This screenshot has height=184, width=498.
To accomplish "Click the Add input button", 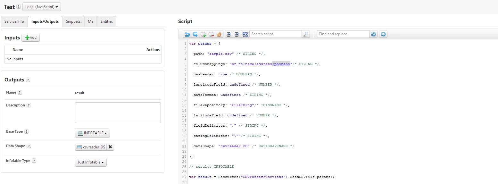I will 30,38.
